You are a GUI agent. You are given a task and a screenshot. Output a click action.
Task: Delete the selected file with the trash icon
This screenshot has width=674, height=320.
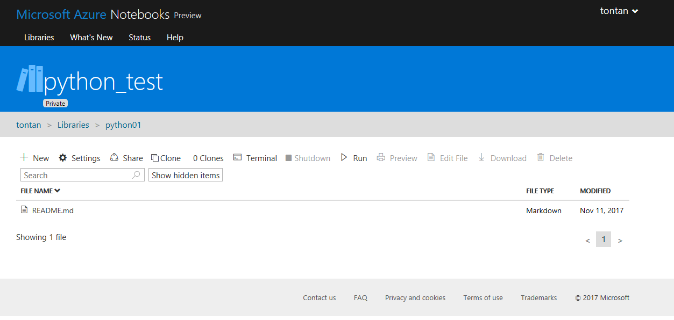coord(555,157)
